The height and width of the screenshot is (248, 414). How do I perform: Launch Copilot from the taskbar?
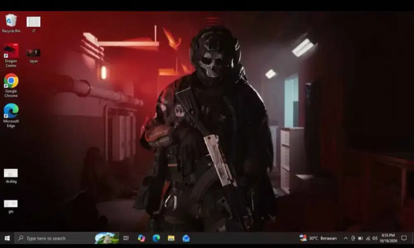click(141, 238)
